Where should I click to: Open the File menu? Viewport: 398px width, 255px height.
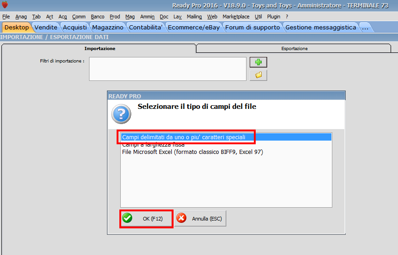6,17
